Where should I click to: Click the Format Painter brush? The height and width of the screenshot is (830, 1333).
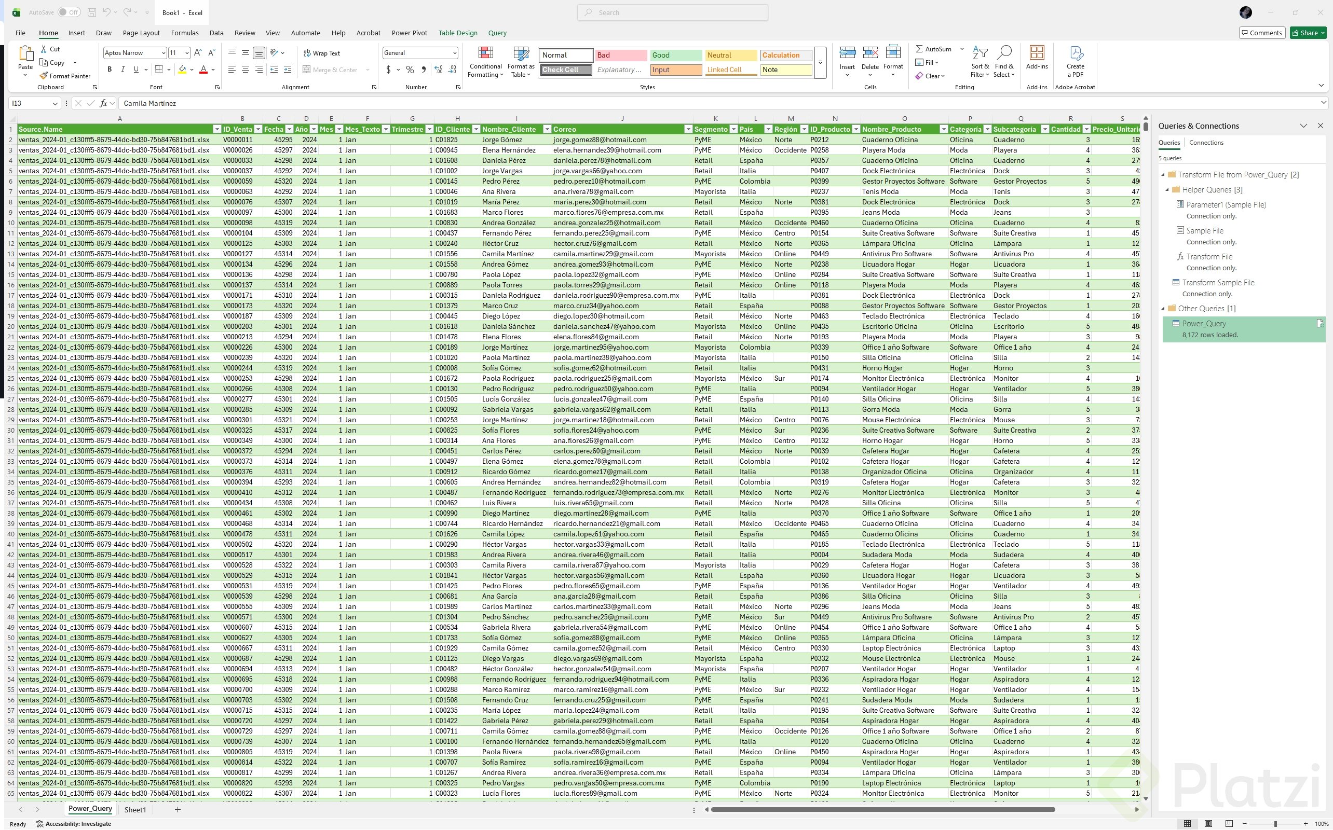[x=45, y=76]
